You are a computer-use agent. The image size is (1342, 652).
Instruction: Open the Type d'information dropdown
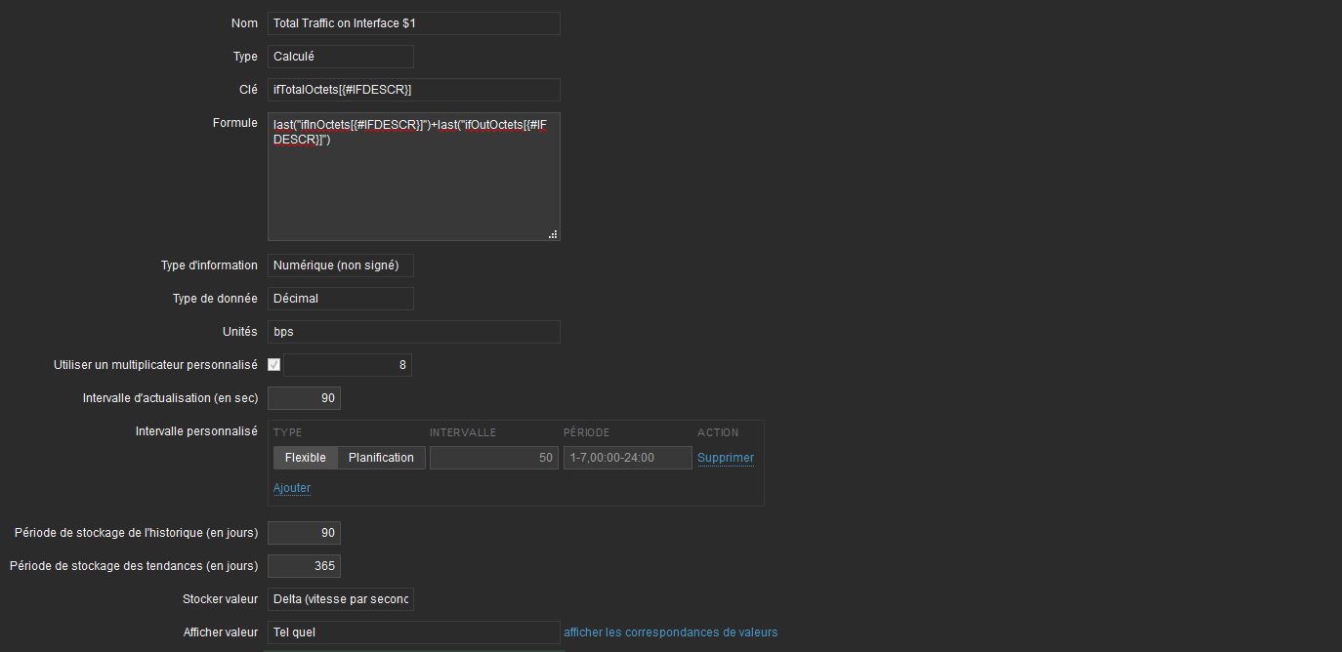341,265
